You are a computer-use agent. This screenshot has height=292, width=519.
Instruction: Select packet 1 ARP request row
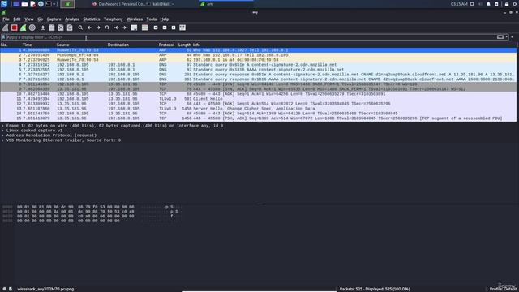pyautogui.click(x=258, y=50)
